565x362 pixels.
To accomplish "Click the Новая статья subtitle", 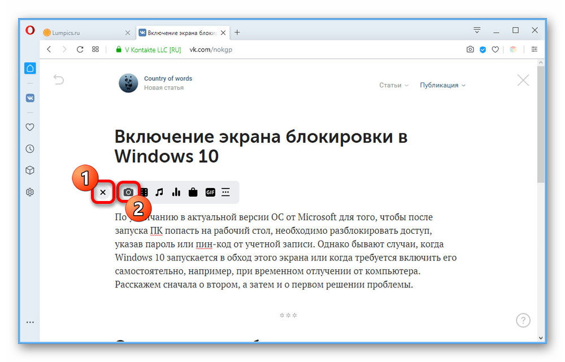I will coord(164,88).
